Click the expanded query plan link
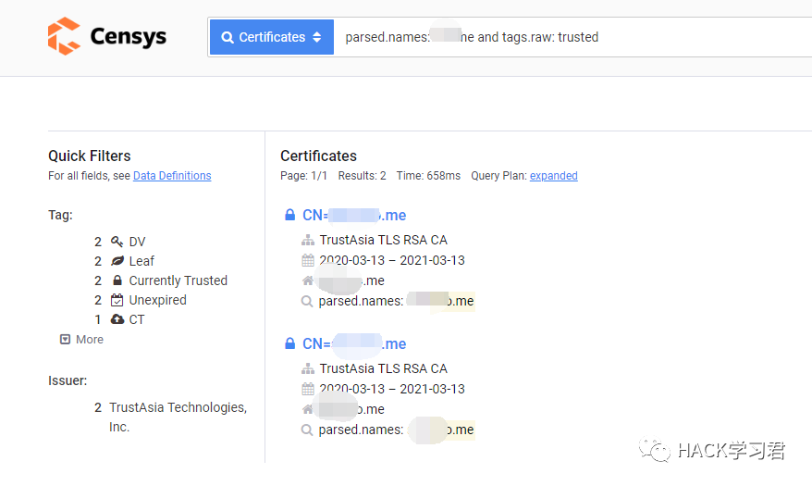This screenshot has width=812, height=486. tap(553, 176)
